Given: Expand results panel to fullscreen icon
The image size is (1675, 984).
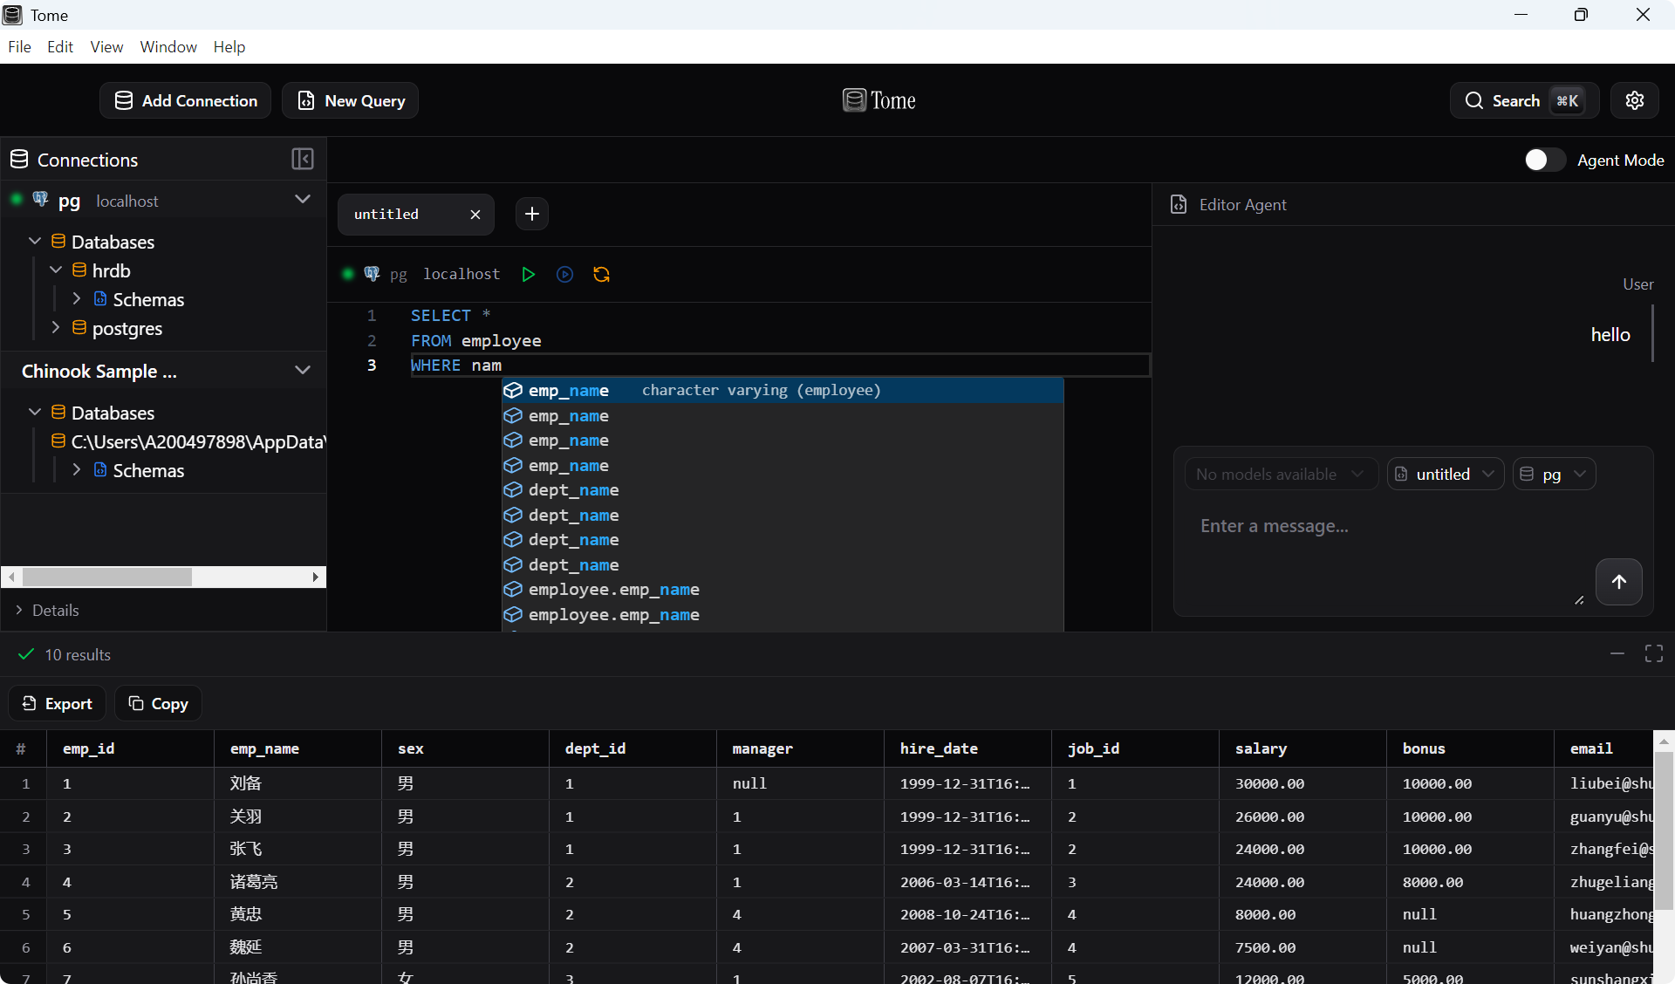Looking at the screenshot, I should 1653,654.
